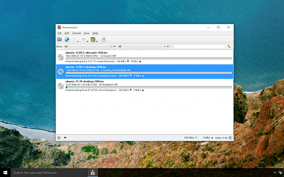The image size is (284, 177).
Task: Select ubuntu-15.10-desktop-i386.iso torrent name
Action: pyautogui.click(x=84, y=81)
